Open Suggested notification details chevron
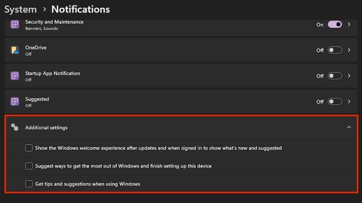The width and height of the screenshot is (362, 203). (x=349, y=101)
